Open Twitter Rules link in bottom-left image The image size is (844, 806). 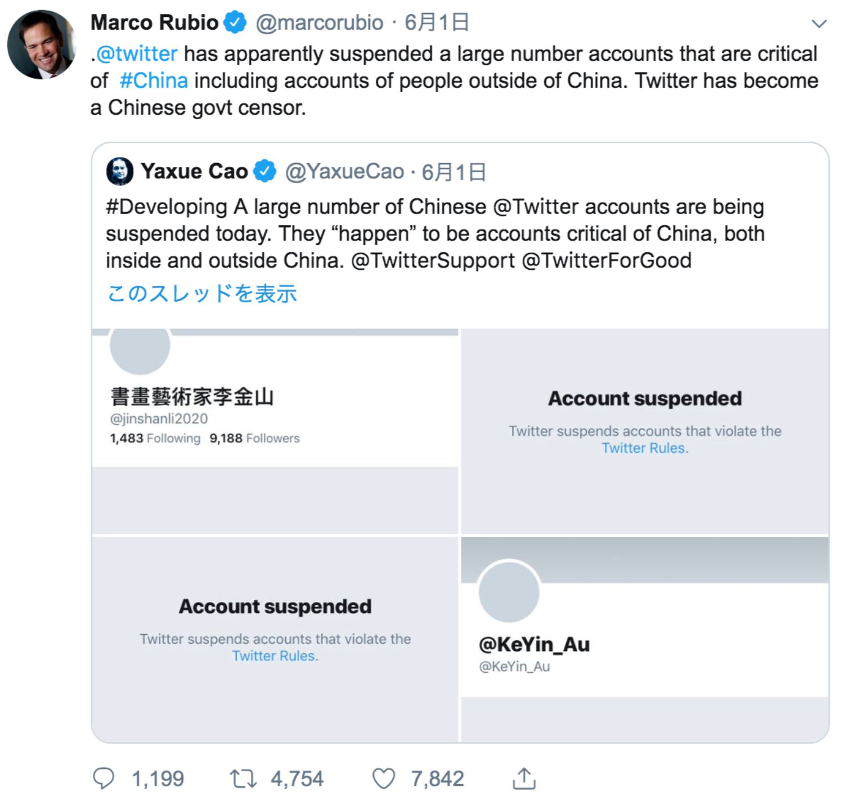[x=273, y=656]
